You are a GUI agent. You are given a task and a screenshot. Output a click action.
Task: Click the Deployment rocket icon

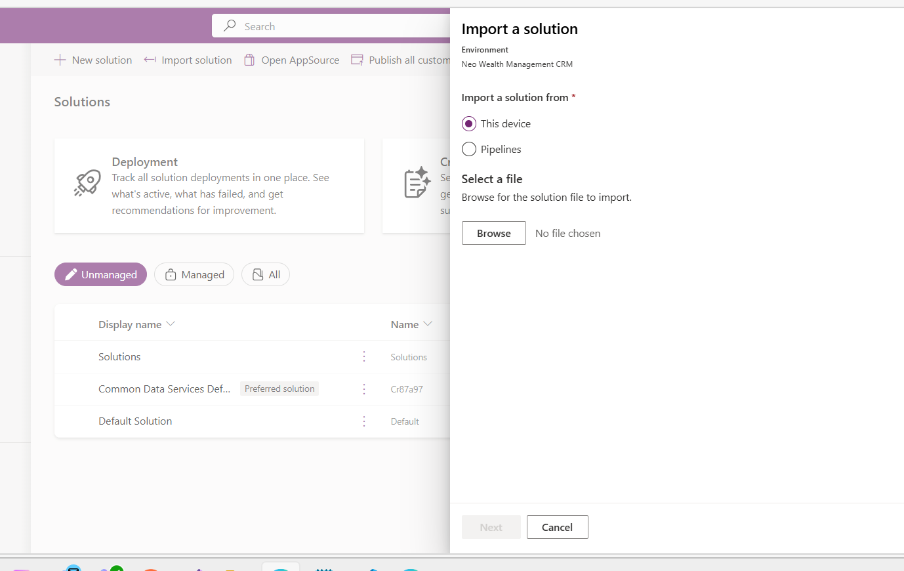[87, 183]
